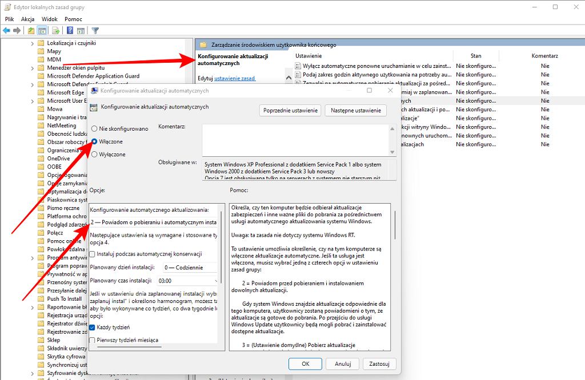Select the 'Wyłącz automatyczne ponowne uruchamianie' policy row

click(x=377, y=66)
